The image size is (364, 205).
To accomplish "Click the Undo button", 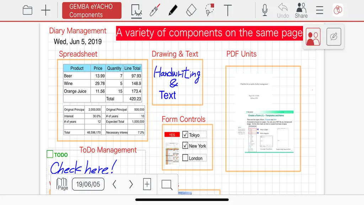I will (x=283, y=11).
